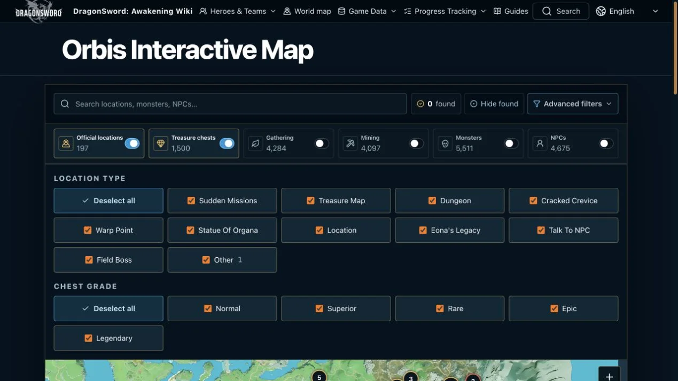Click the map cluster marker labeled 5
The height and width of the screenshot is (381, 678).
pyautogui.click(x=319, y=376)
